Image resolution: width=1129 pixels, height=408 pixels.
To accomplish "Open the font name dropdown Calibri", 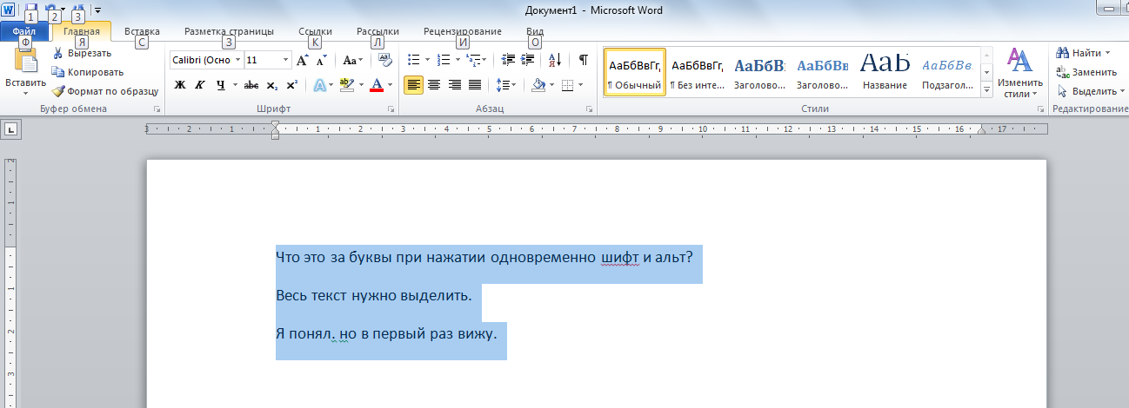I will [x=237, y=61].
